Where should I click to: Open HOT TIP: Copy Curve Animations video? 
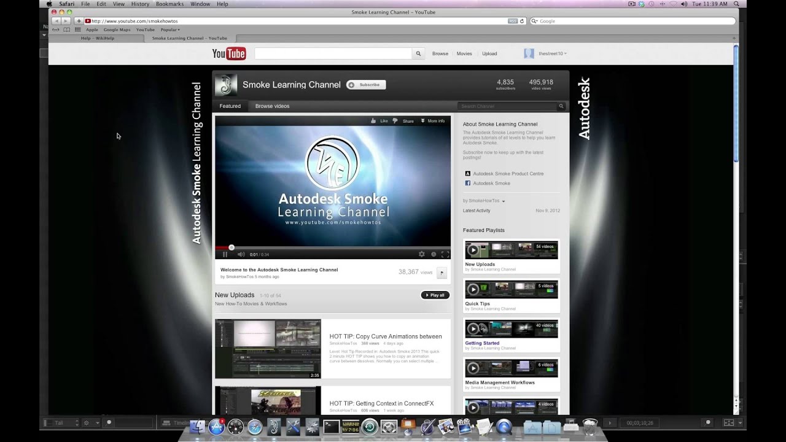[386, 336]
